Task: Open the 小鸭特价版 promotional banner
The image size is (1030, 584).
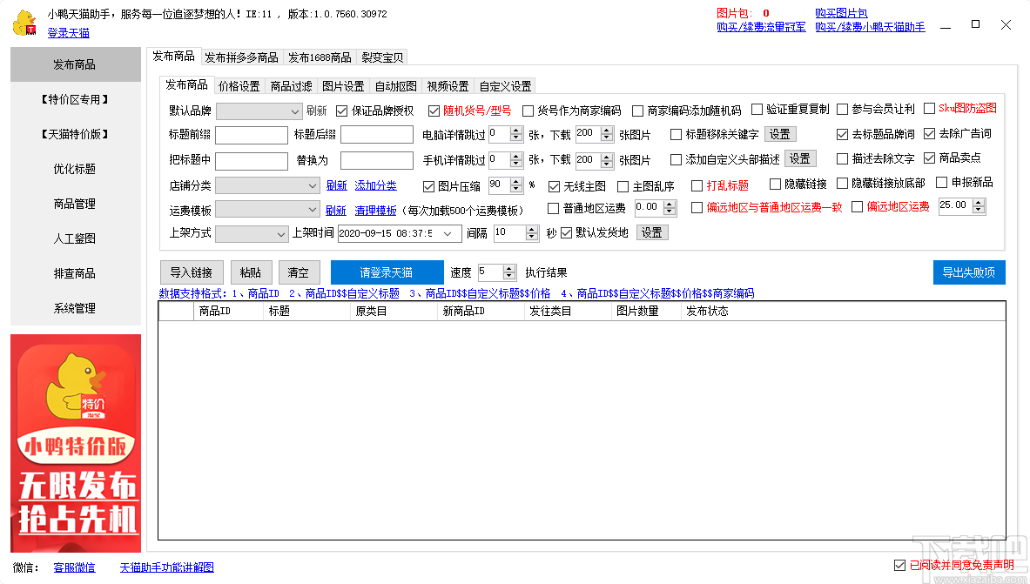Action: [76, 443]
